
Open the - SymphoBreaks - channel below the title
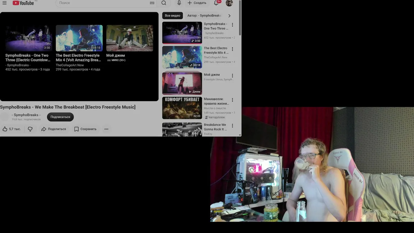[x=26, y=115]
